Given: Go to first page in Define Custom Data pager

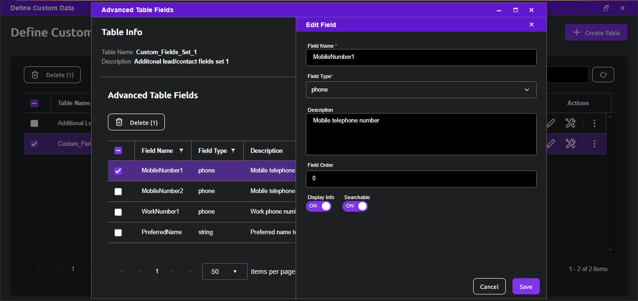Looking at the screenshot, I should 38,269.
